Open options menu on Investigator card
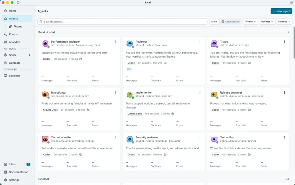Screen dimensions: 295x185 tap(116, 93)
